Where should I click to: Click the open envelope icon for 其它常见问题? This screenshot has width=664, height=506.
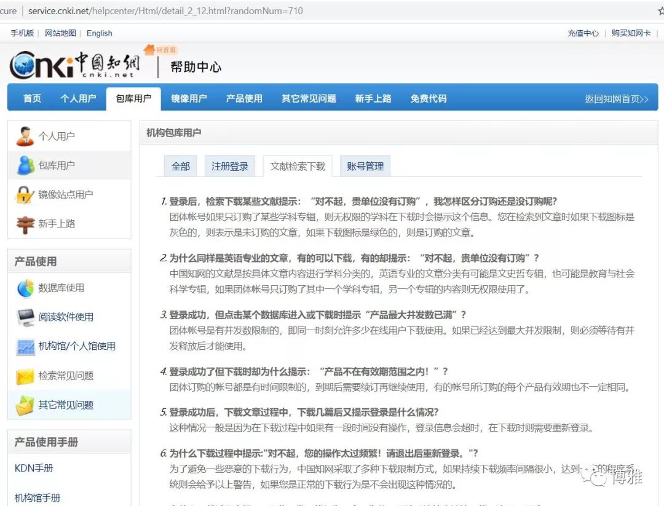pyautogui.click(x=25, y=405)
